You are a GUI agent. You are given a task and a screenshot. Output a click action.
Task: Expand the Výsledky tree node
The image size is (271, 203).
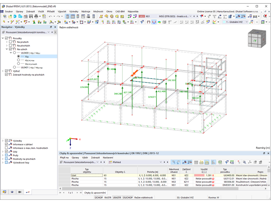coord(3,141)
